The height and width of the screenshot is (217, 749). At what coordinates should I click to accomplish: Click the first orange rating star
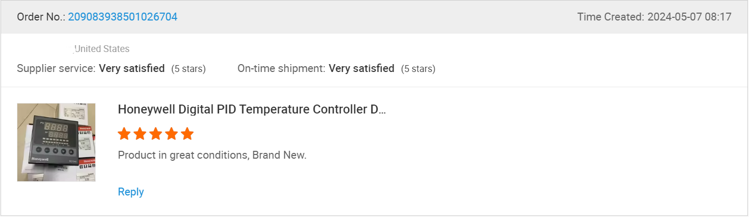pyautogui.click(x=124, y=134)
